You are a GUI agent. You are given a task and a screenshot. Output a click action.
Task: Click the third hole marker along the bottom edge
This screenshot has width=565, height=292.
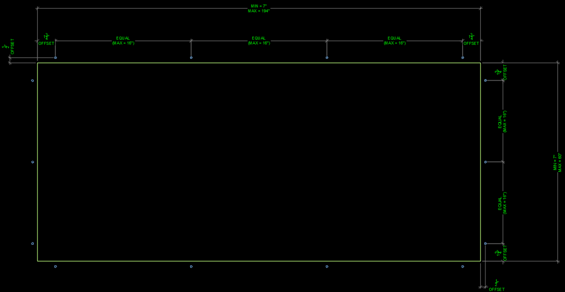click(x=327, y=267)
